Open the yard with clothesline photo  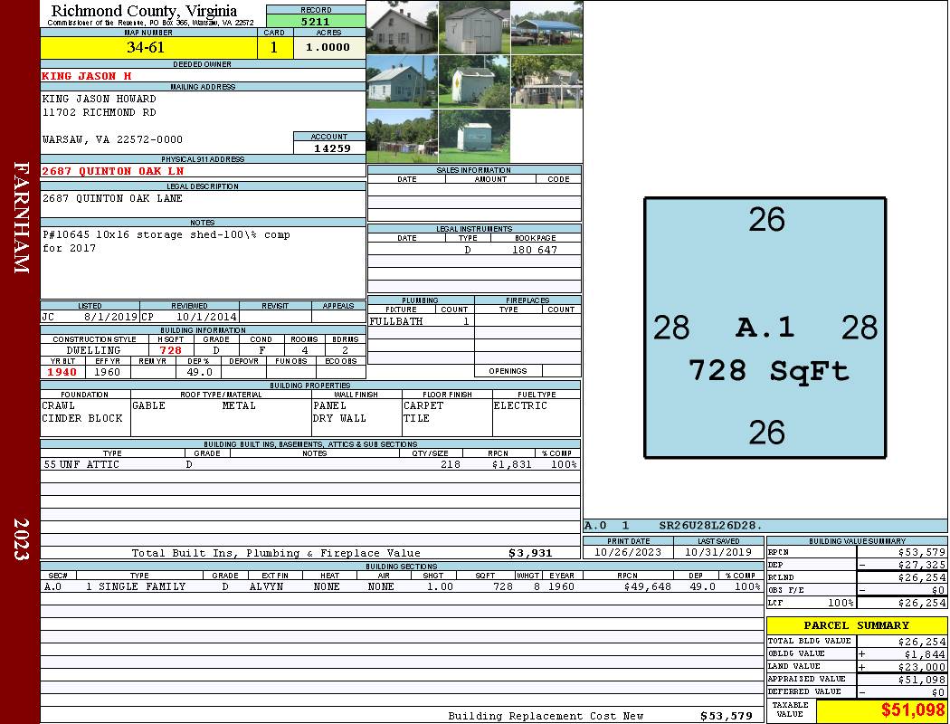tap(402, 137)
